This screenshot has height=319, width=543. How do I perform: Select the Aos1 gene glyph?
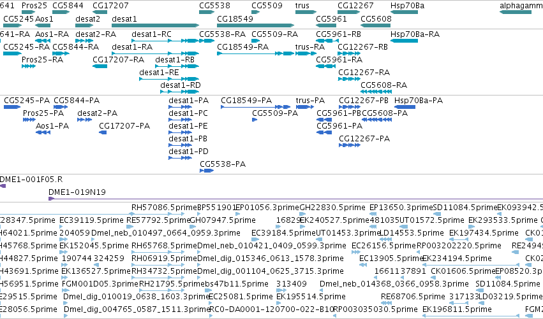tap(43, 25)
